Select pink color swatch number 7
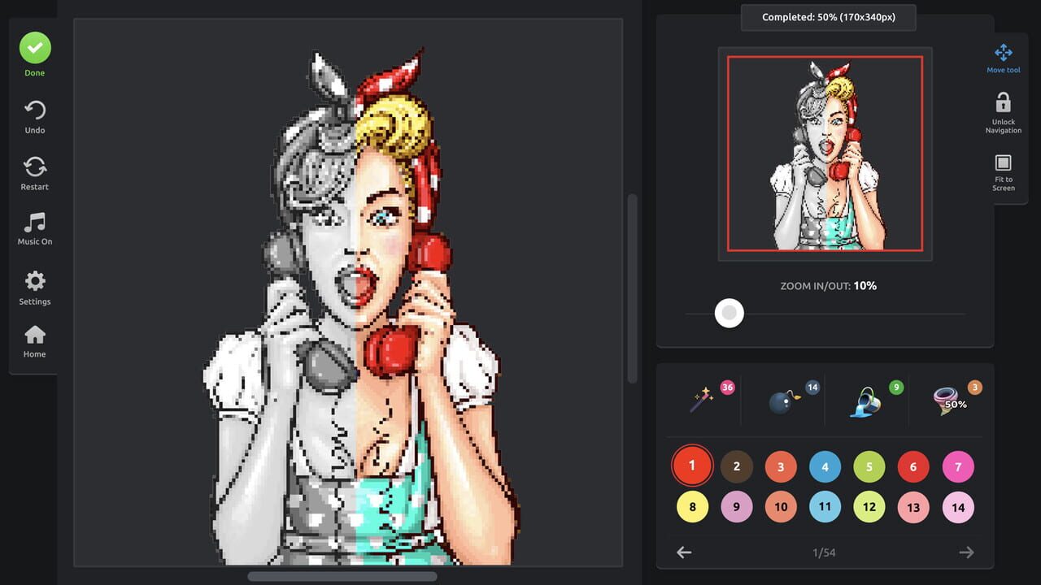1041x585 pixels. (x=958, y=466)
